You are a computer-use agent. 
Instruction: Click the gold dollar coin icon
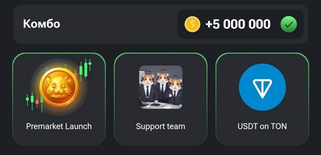192,24
